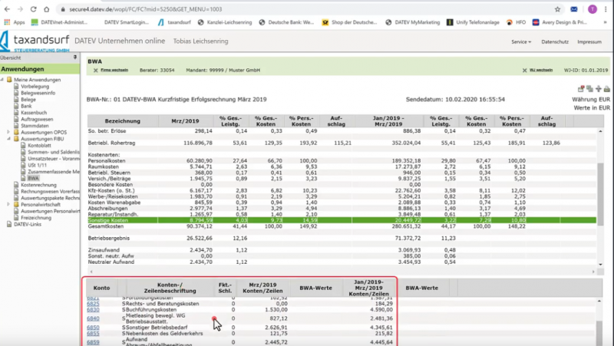Click the first export icon above Währung EUR
This screenshot has width=614, height=346.
point(582,89)
